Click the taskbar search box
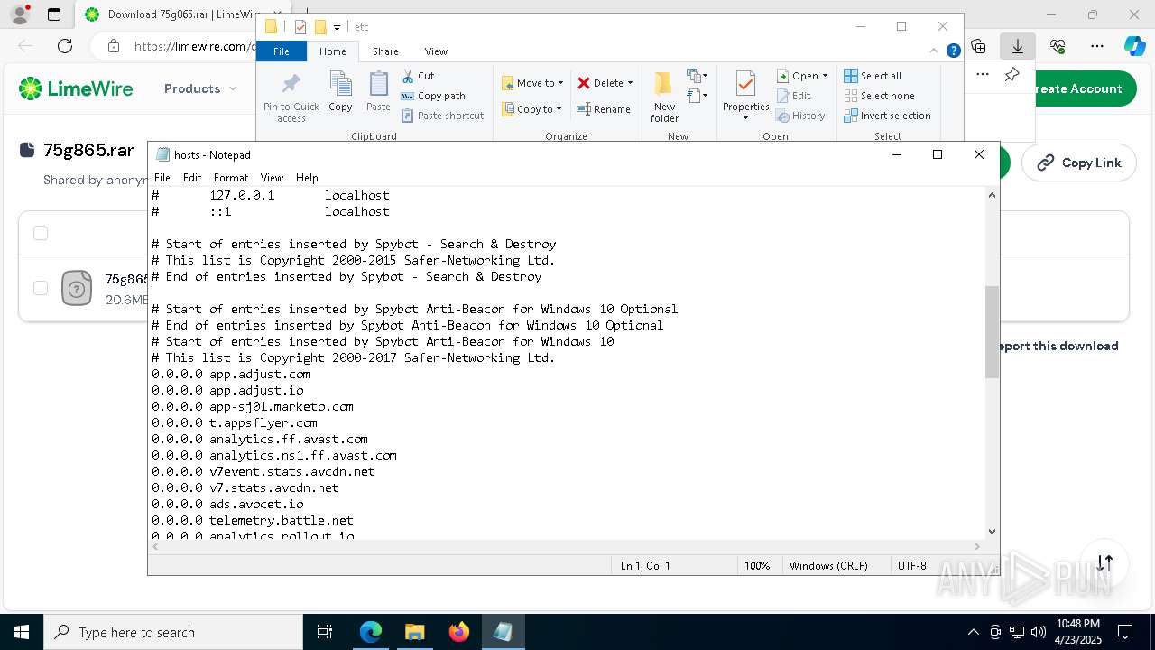The image size is (1155, 650). (173, 632)
